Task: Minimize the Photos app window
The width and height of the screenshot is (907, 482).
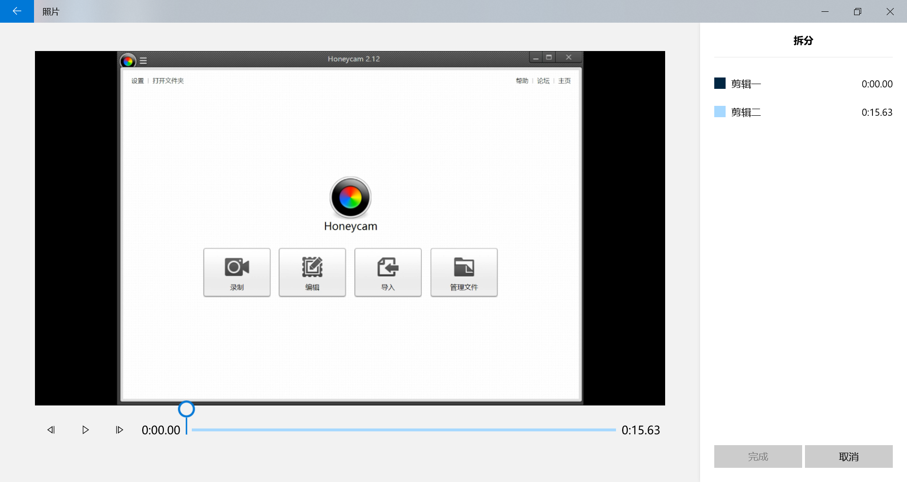Action: 825,11
